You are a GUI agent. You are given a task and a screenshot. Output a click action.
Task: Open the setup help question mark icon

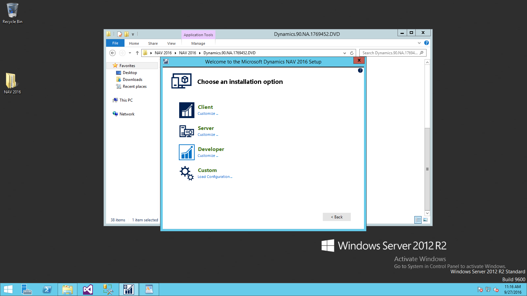tap(360, 70)
